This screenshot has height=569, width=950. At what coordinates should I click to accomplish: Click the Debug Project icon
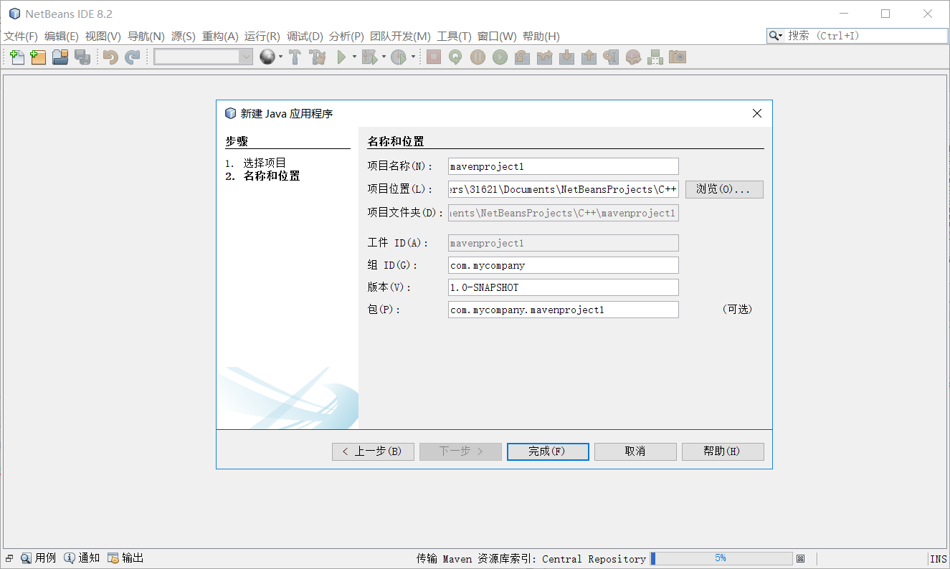pyautogui.click(x=369, y=57)
